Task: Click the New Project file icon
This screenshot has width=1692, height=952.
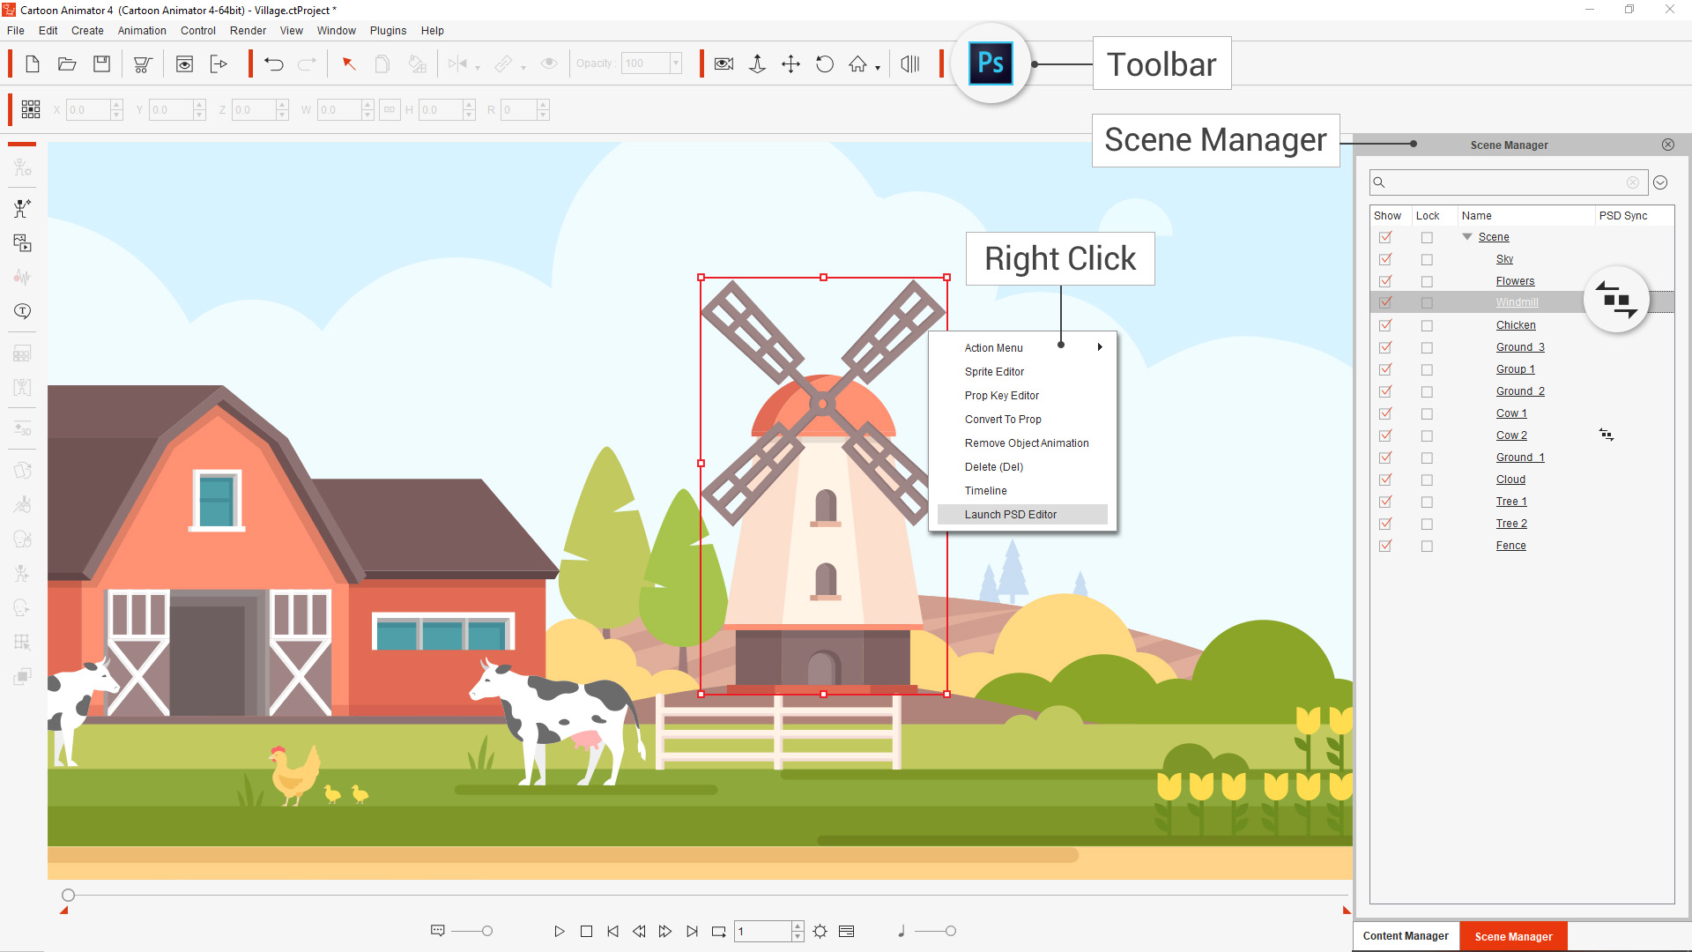Action: click(33, 63)
